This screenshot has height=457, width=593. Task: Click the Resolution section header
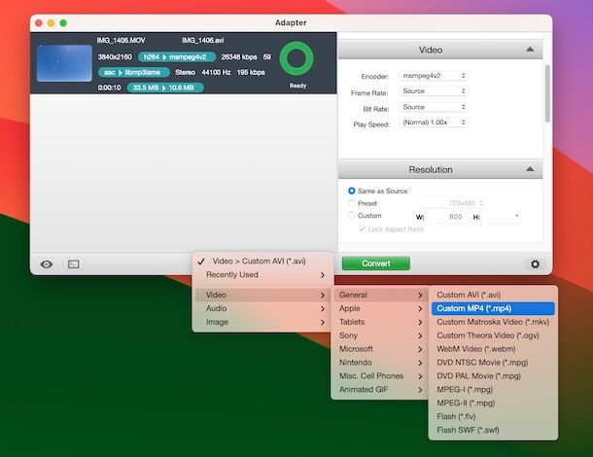click(440, 169)
